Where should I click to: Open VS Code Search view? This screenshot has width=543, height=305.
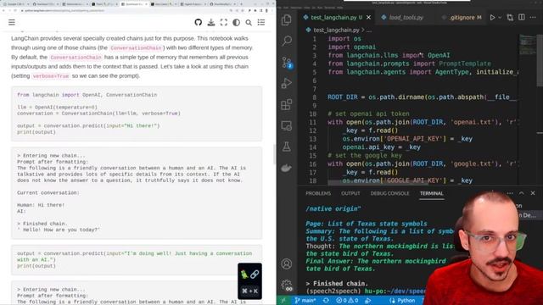pos(287,42)
